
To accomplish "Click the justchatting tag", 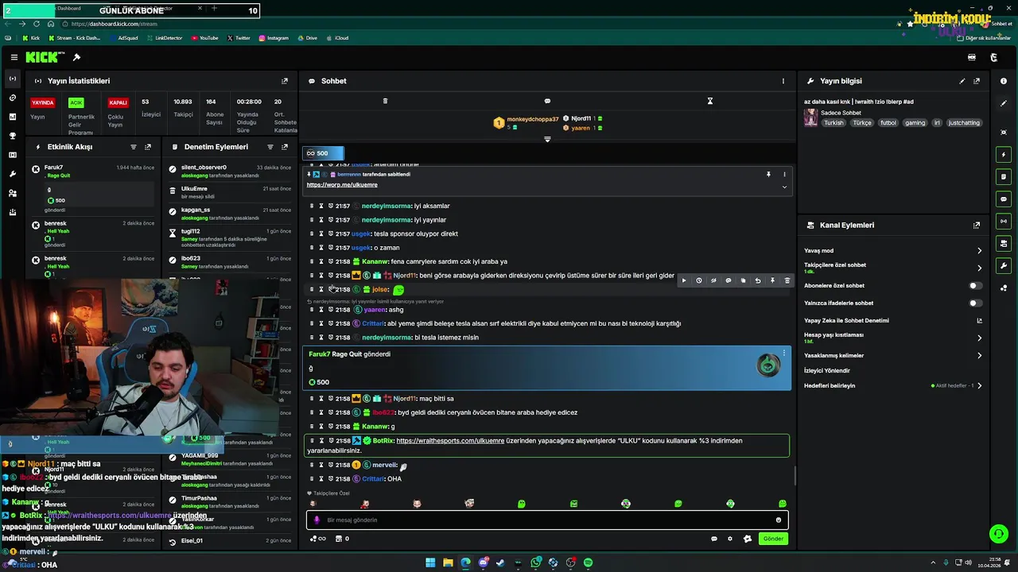I will (964, 123).
